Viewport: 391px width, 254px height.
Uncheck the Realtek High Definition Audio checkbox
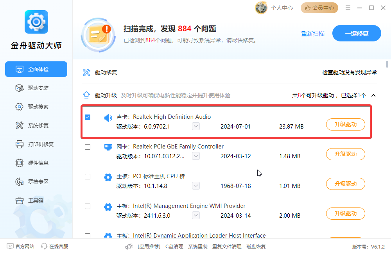click(x=88, y=117)
